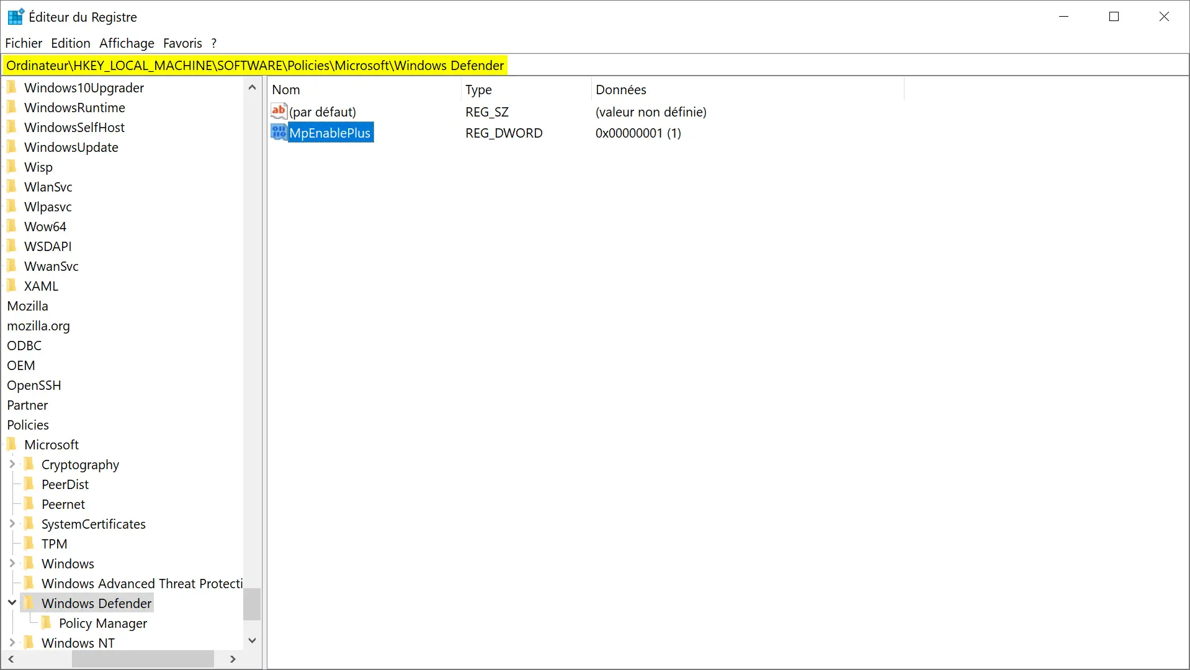The height and width of the screenshot is (670, 1190).
Task: Select the Windows Advanced Threat Protection key
Action: tap(142, 583)
